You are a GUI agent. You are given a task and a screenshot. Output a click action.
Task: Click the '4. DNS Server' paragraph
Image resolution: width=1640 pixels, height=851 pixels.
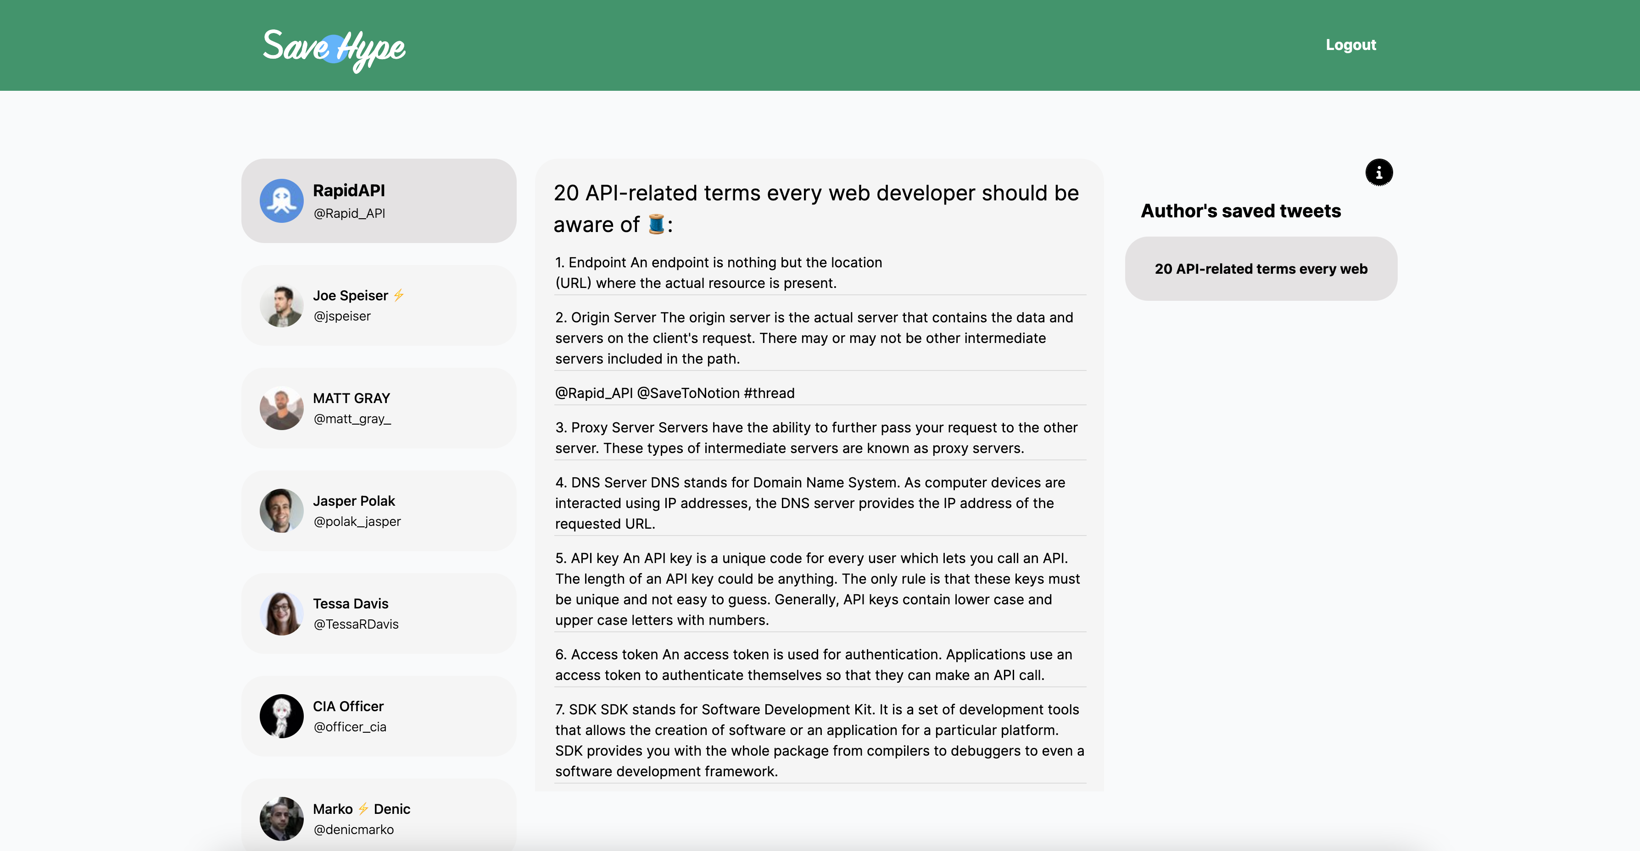point(810,503)
